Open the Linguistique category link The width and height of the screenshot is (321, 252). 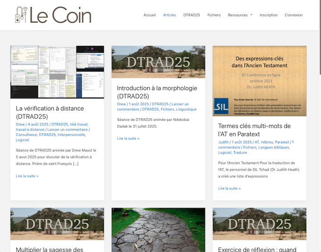point(186,109)
